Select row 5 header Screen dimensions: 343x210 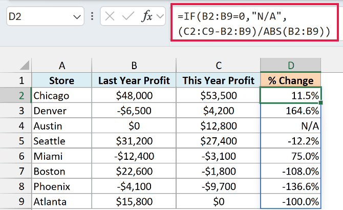[x=16, y=141]
